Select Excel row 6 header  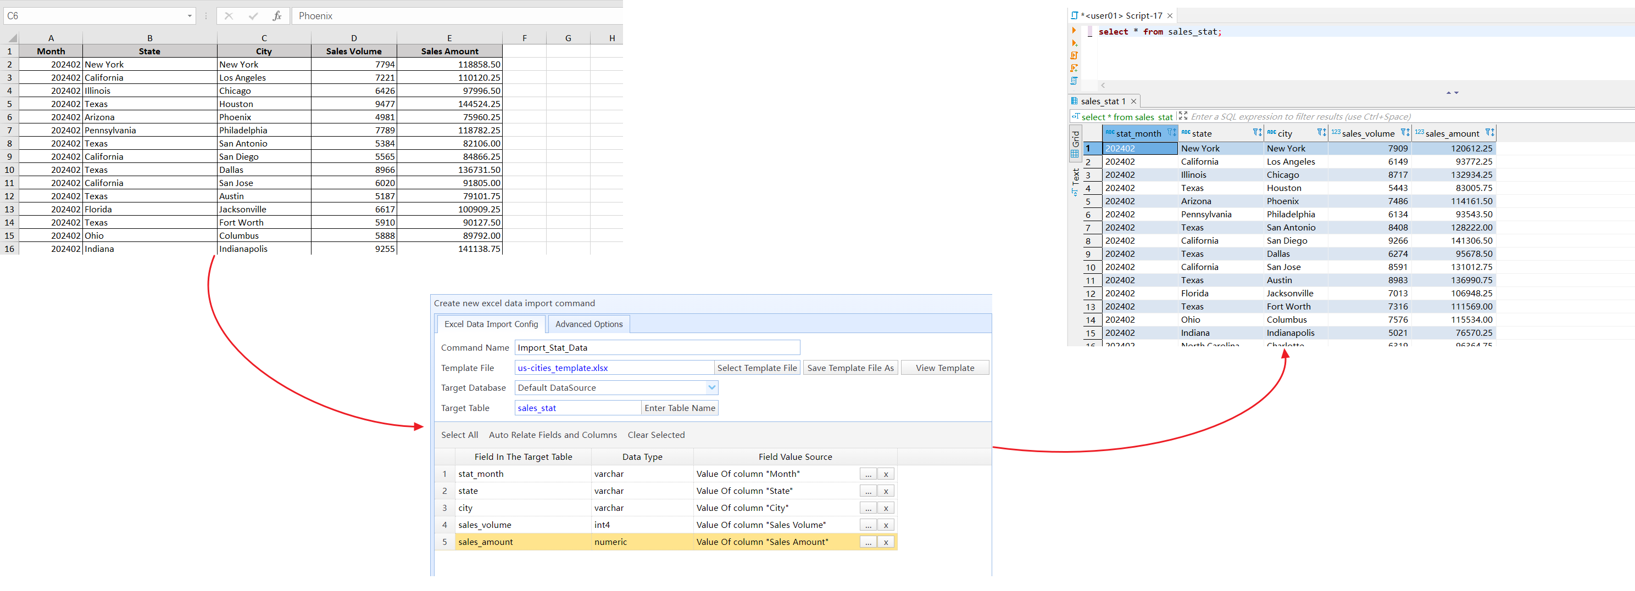(9, 117)
